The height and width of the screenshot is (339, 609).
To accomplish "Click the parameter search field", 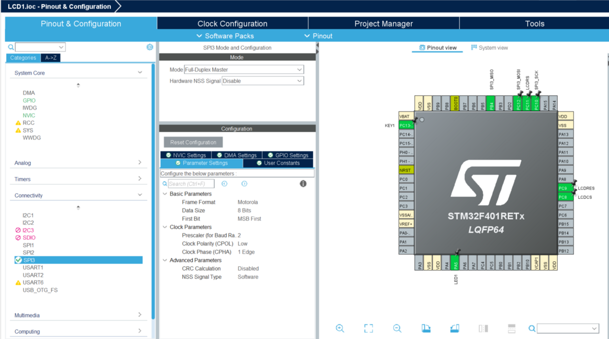I will (191, 183).
